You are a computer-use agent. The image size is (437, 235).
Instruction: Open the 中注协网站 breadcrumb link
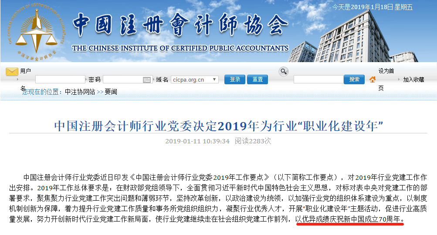80,92
